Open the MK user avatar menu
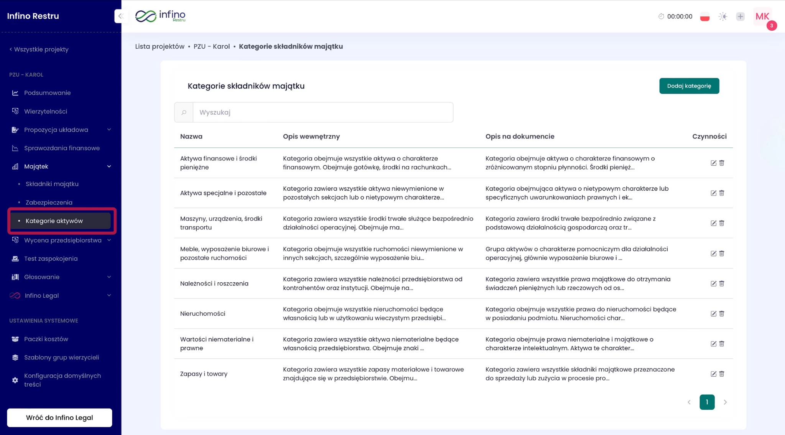Viewport: 785px width, 435px height. [762, 16]
